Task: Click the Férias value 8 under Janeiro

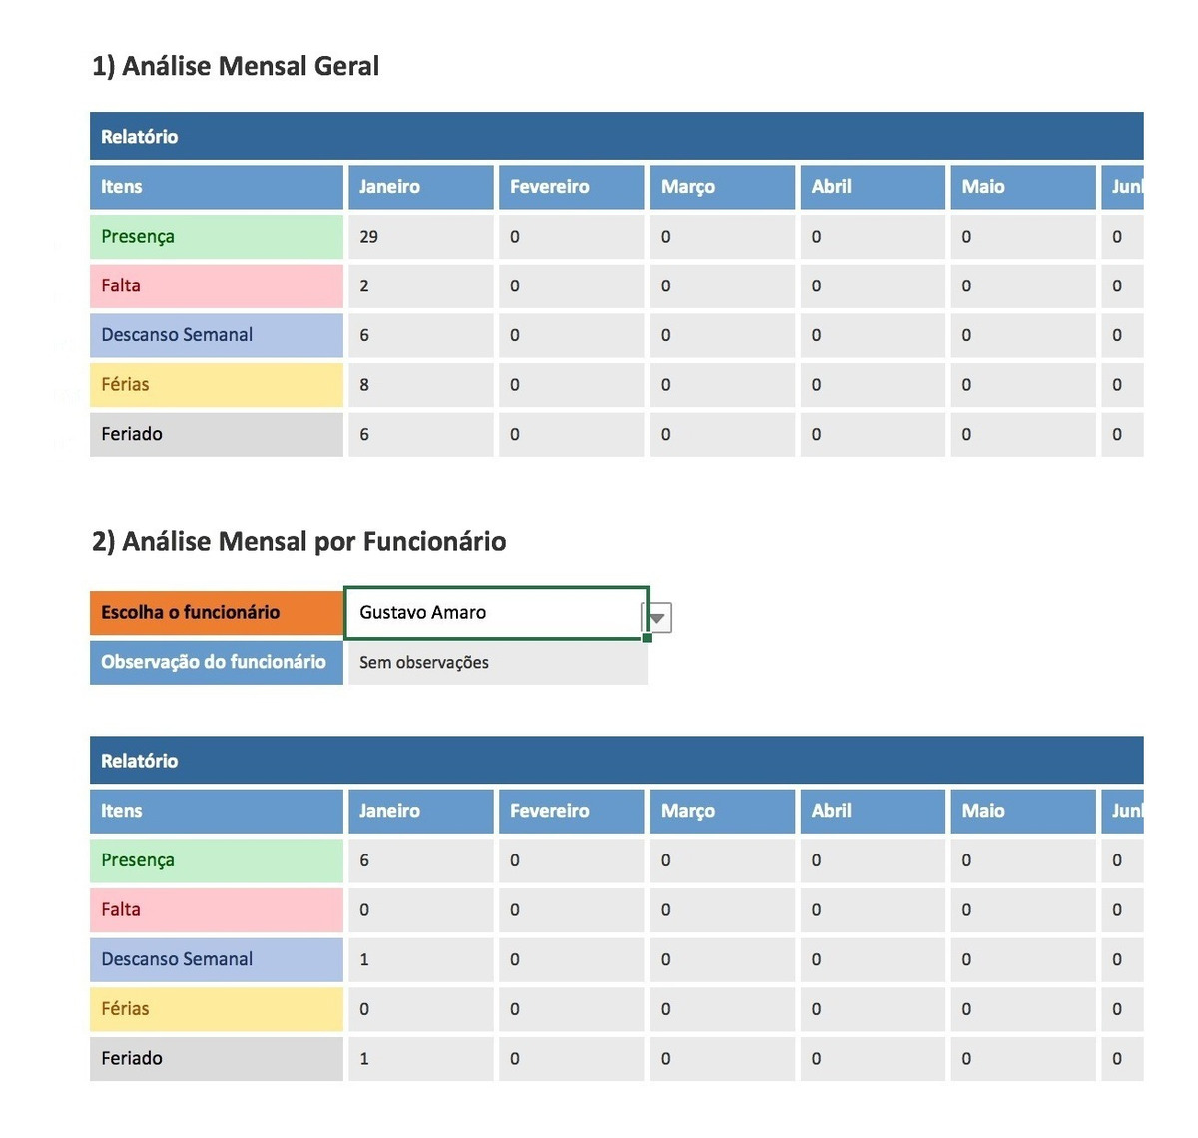Action: tap(420, 385)
